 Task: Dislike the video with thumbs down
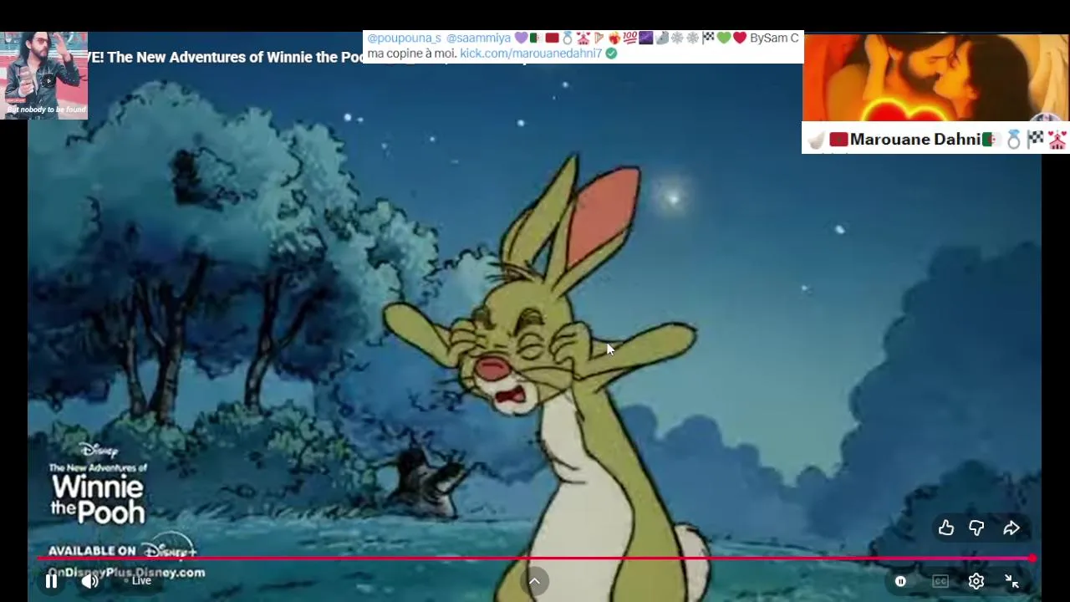coord(976,528)
